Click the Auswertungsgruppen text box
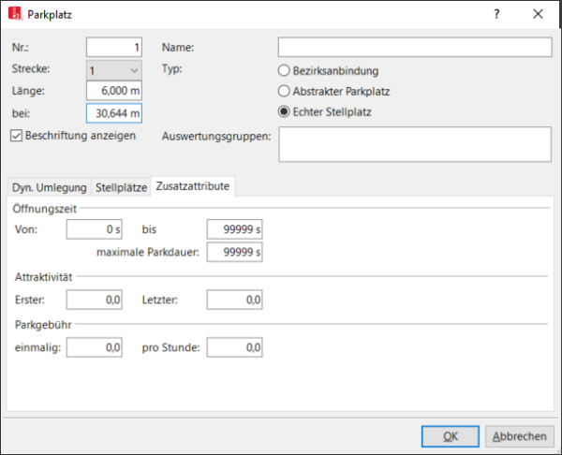The image size is (562, 455). tap(415, 145)
